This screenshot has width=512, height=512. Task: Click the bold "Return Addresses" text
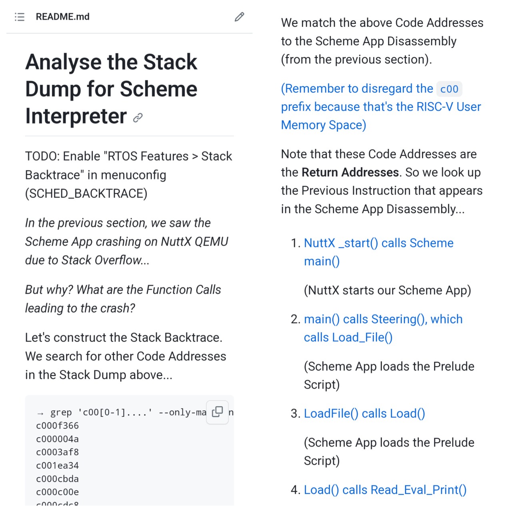350,172
